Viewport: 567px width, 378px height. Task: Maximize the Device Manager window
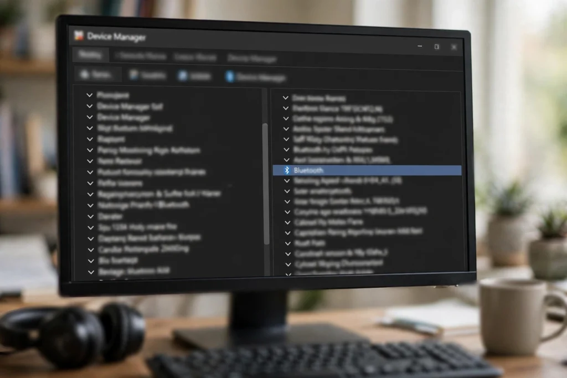click(x=437, y=46)
